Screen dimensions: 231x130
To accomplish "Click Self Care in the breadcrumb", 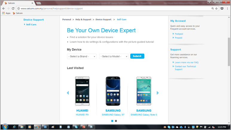I will (x=122, y=19).
